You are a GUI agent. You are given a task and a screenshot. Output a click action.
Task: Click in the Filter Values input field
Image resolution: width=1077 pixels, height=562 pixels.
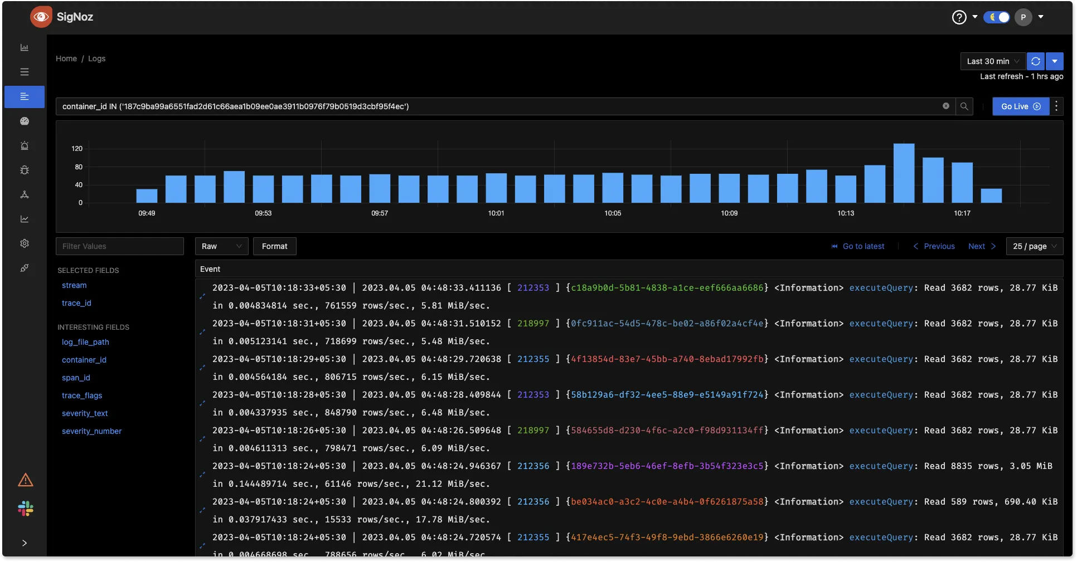pos(119,246)
